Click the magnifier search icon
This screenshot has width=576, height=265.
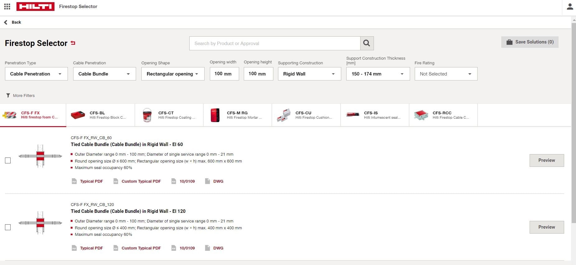point(367,43)
